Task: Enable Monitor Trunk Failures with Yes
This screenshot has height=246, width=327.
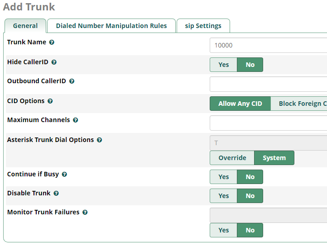Action: tap(224, 230)
